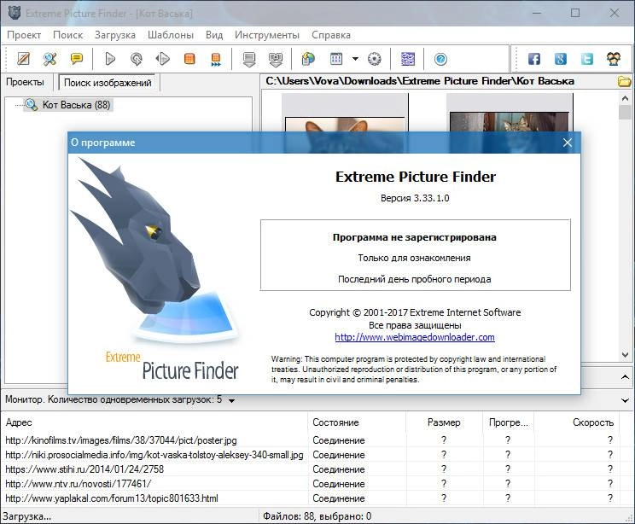The image size is (635, 524).
Task: Click the Файлов: 88, выбрано: 0 status text
Action: [x=317, y=516]
